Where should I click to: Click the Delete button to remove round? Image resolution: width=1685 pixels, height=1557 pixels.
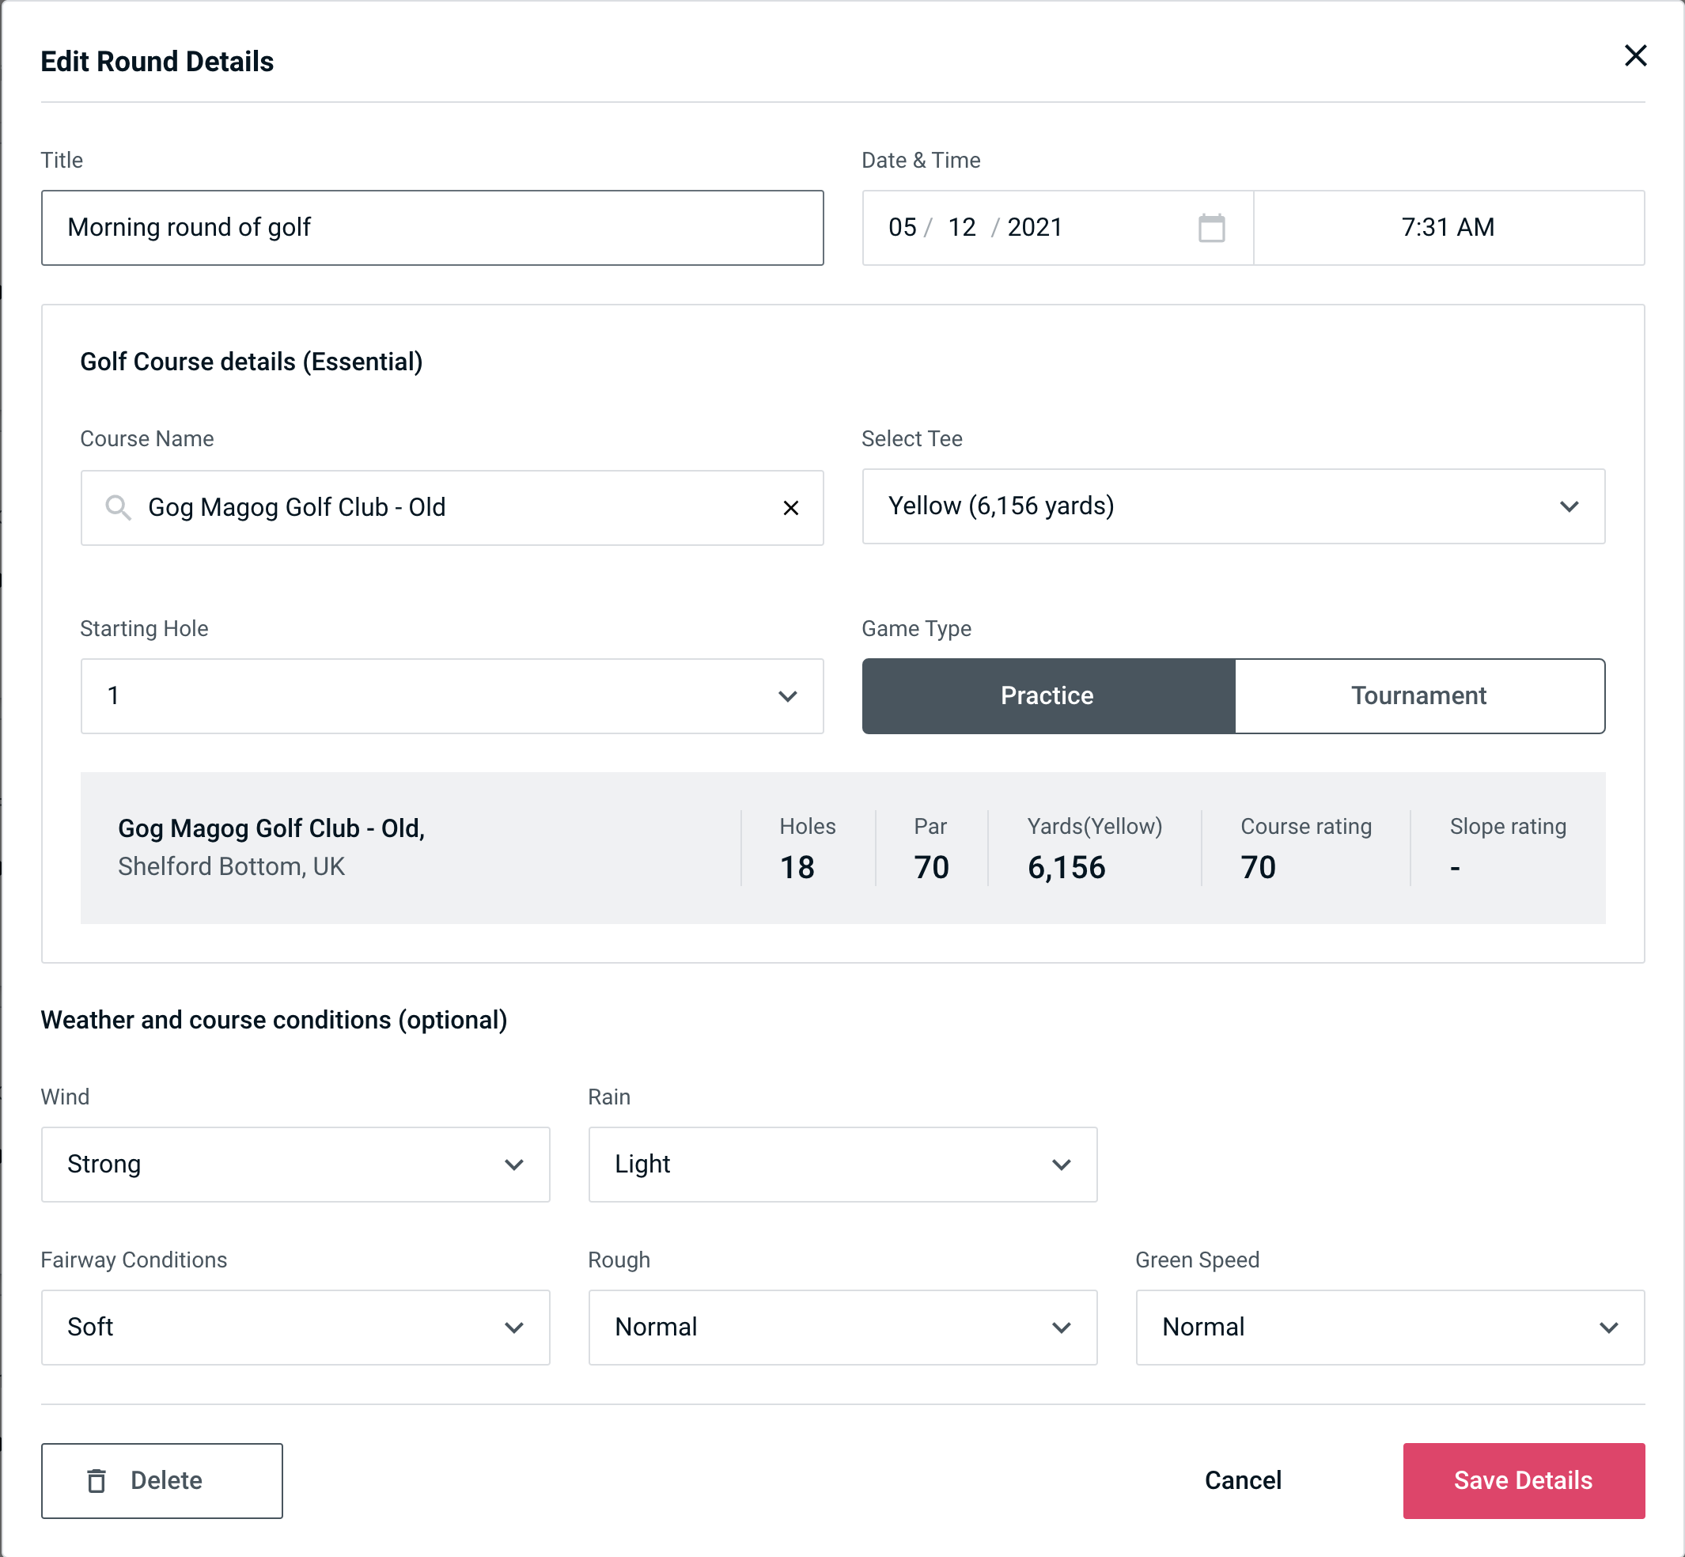pos(163,1479)
